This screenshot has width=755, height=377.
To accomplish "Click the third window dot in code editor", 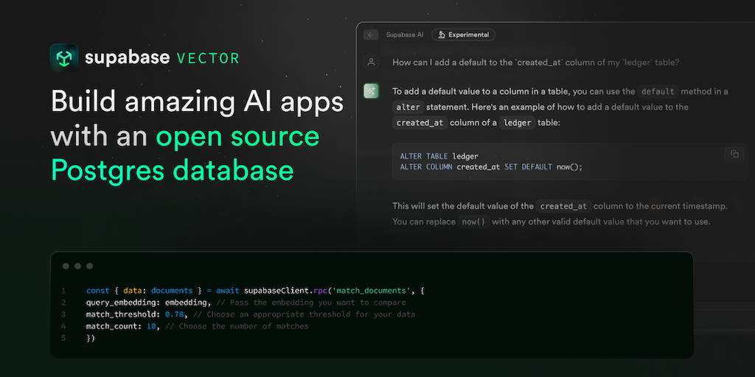I will coord(89,266).
